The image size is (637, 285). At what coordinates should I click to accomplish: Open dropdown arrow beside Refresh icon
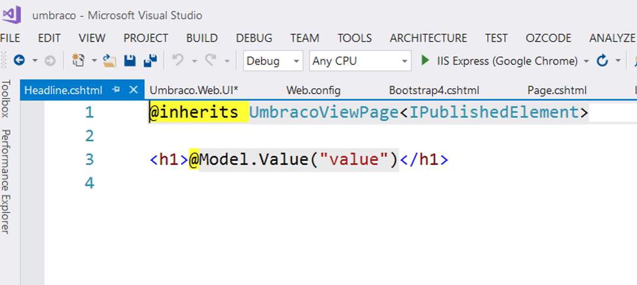pyautogui.click(x=618, y=61)
